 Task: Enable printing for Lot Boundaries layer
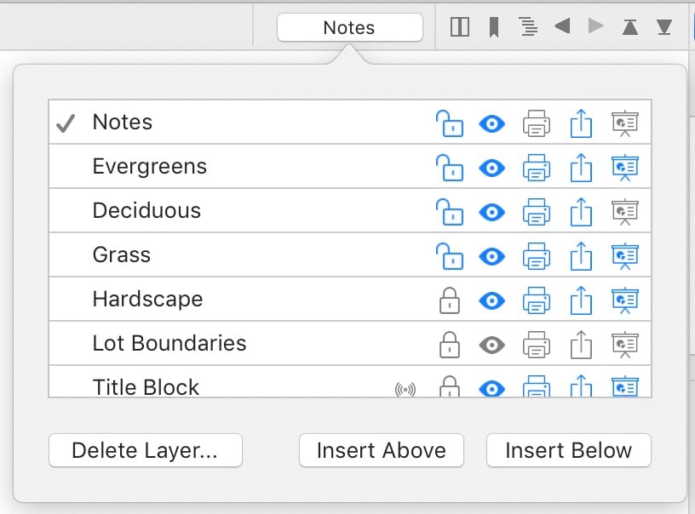coord(536,344)
